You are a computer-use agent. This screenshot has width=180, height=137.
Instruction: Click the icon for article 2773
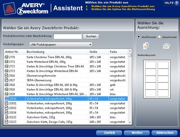pos(7,71)
